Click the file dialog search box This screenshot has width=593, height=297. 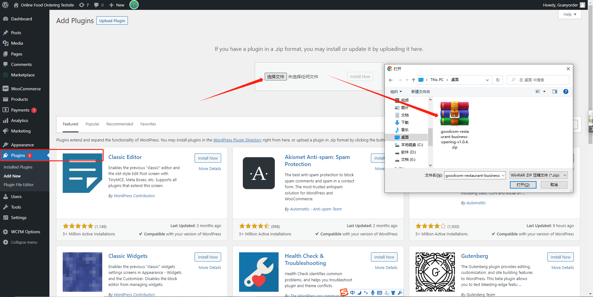pos(538,80)
